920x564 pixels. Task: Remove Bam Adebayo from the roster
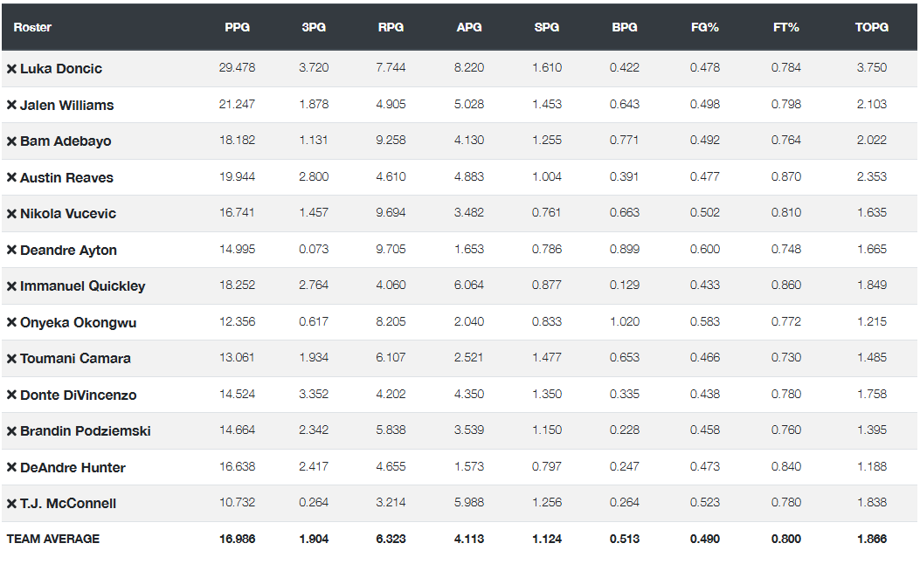pyautogui.click(x=11, y=141)
